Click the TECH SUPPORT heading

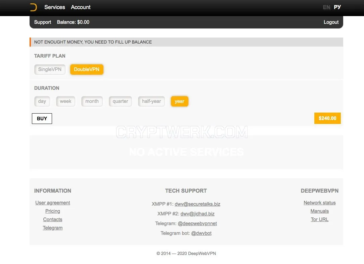(x=186, y=191)
